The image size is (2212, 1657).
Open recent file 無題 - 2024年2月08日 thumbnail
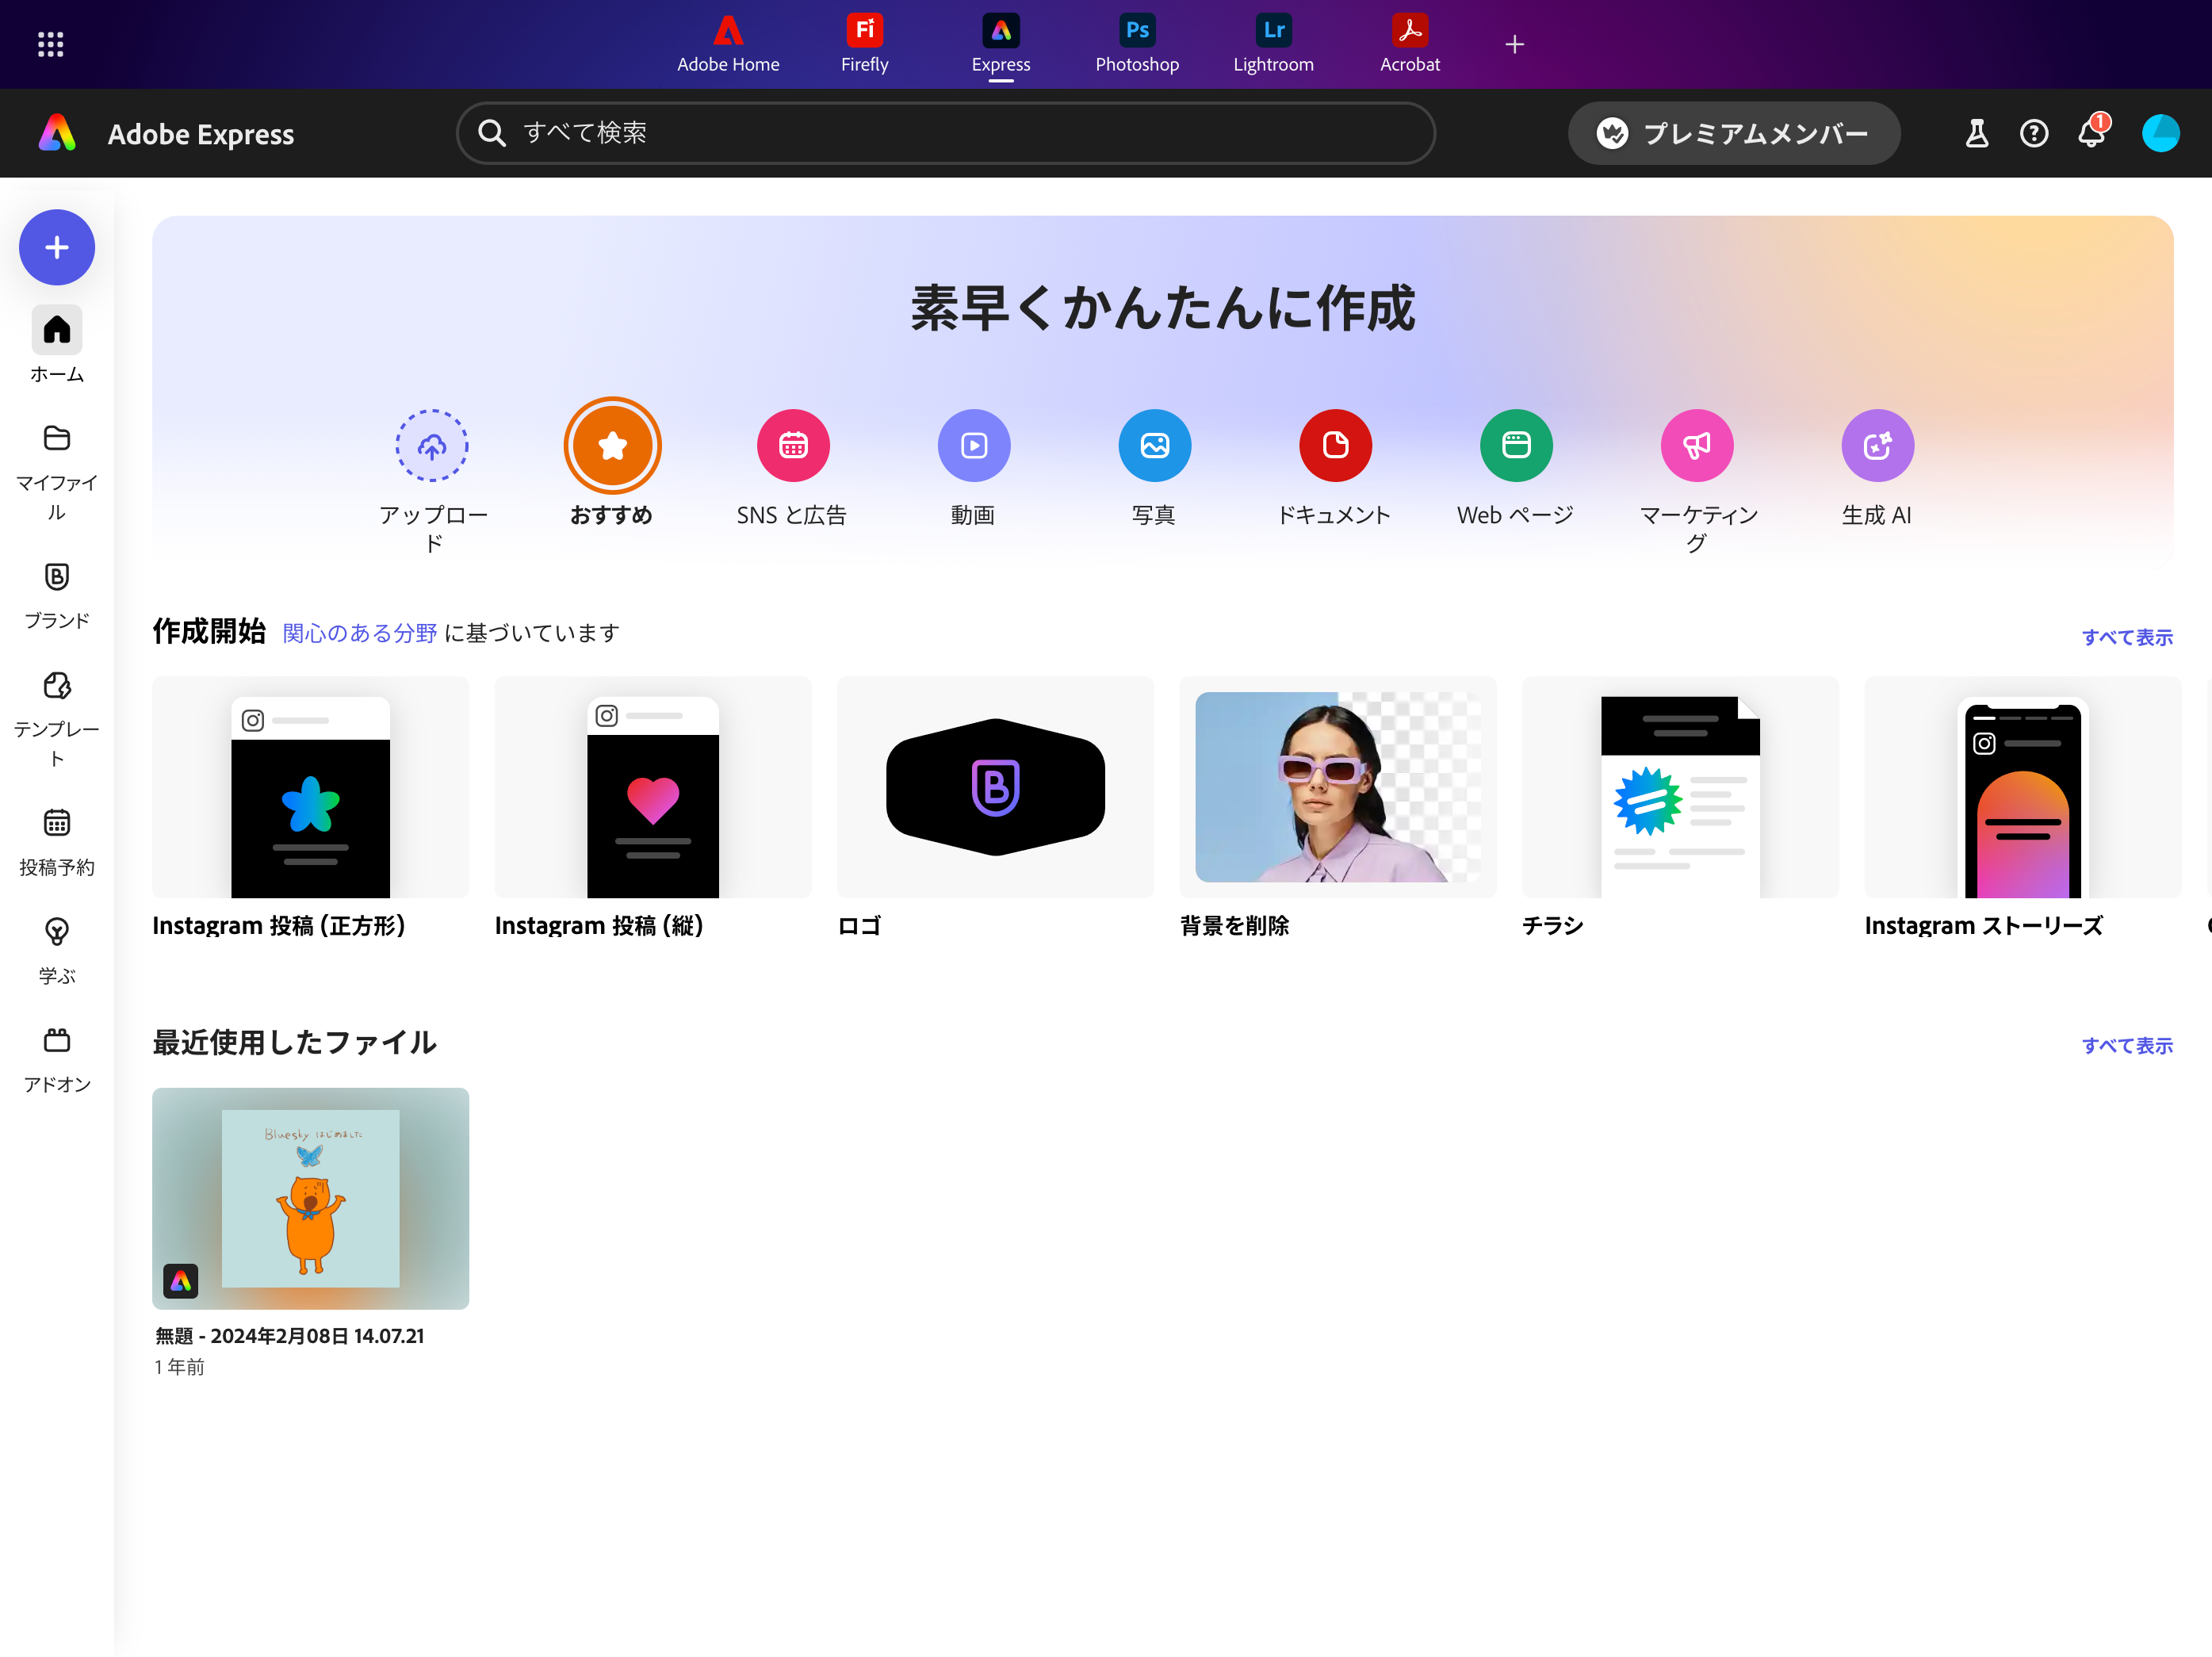pyautogui.click(x=310, y=1198)
